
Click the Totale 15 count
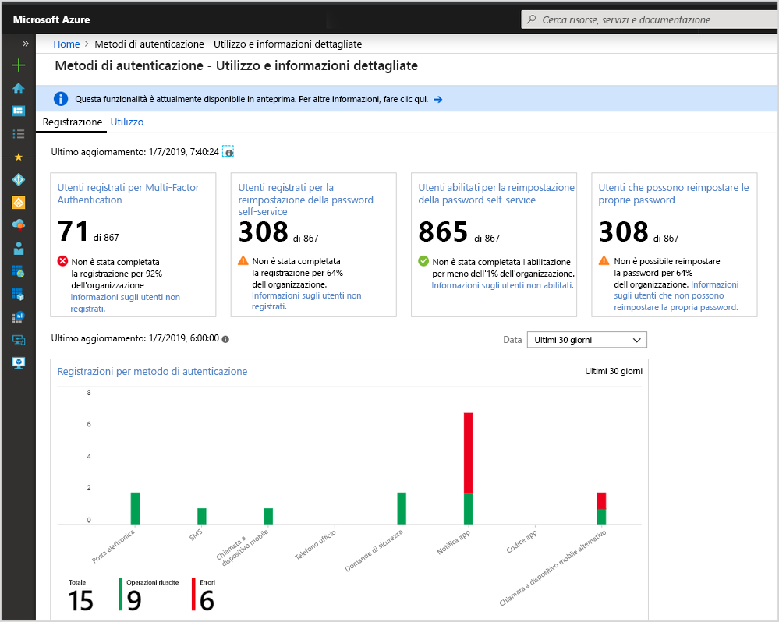80,600
